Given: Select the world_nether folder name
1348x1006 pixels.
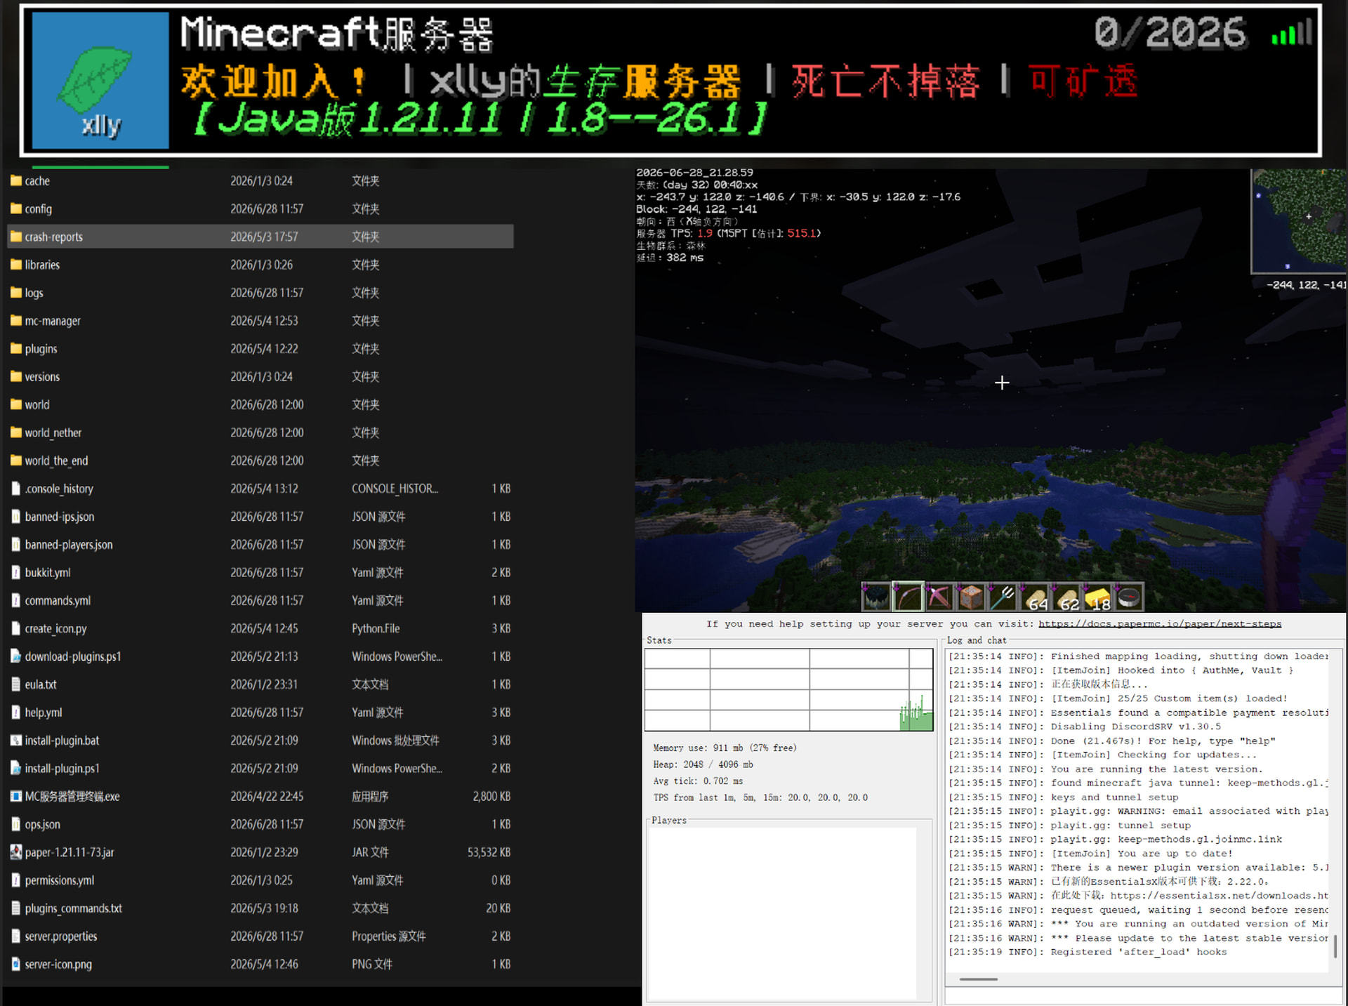Looking at the screenshot, I should [x=53, y=432].
